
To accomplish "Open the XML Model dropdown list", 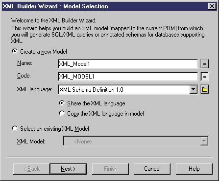I will 204,141.
